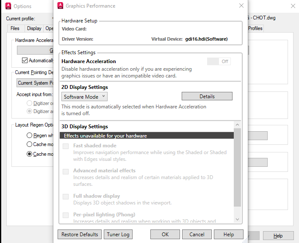Click the scroll down arrow in 3D settings

coord(237,219)
